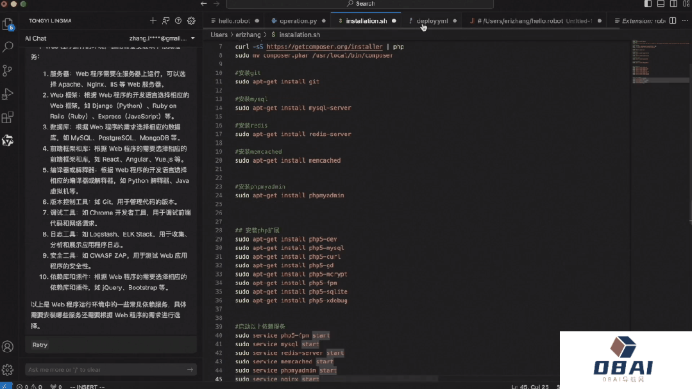
Task: Open the Source Control view
Action: pos(8,70)
